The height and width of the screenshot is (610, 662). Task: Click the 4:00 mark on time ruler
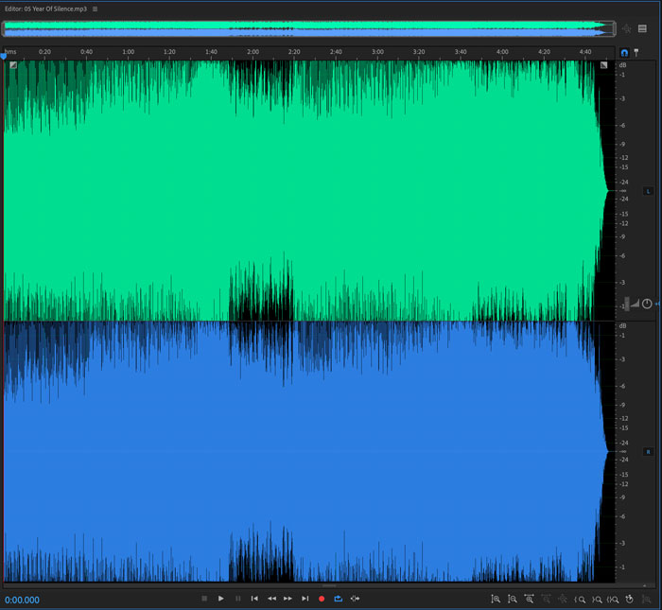coord(502,52)
